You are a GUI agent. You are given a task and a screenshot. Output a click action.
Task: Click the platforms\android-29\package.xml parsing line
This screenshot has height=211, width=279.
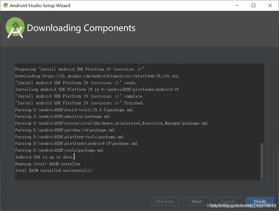coord(76,143)
